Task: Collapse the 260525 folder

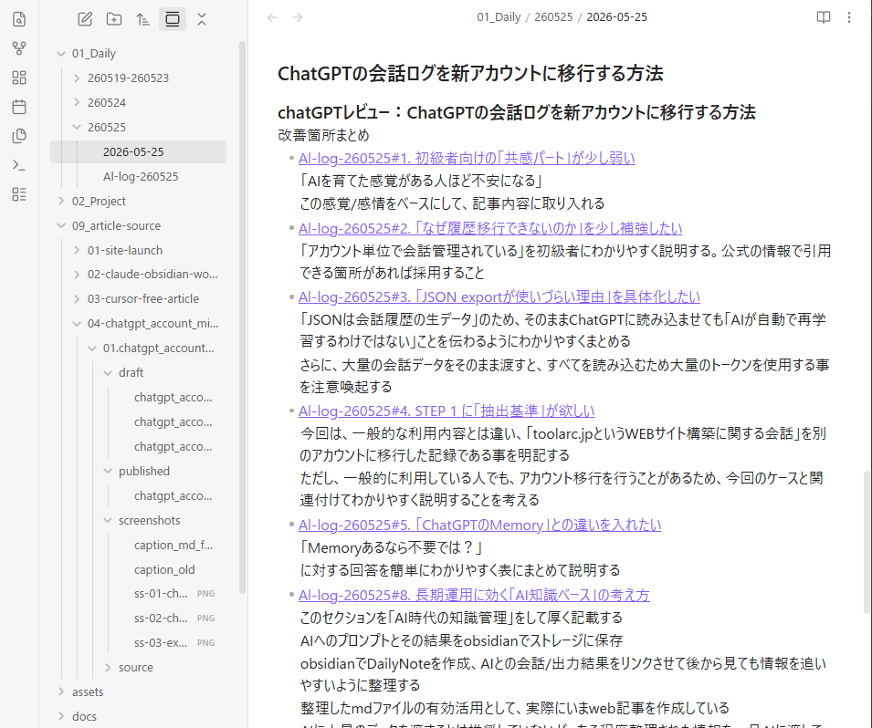Action: click(x=77, y=127)
